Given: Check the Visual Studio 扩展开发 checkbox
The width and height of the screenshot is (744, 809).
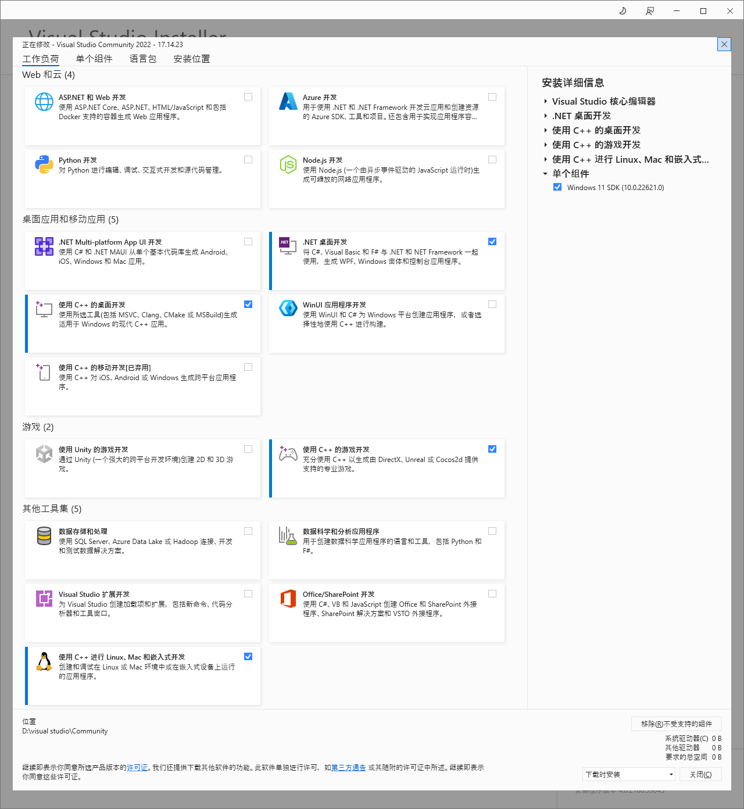Looking at the screenshot, I should pyautogui.click(x=248, y=594).
